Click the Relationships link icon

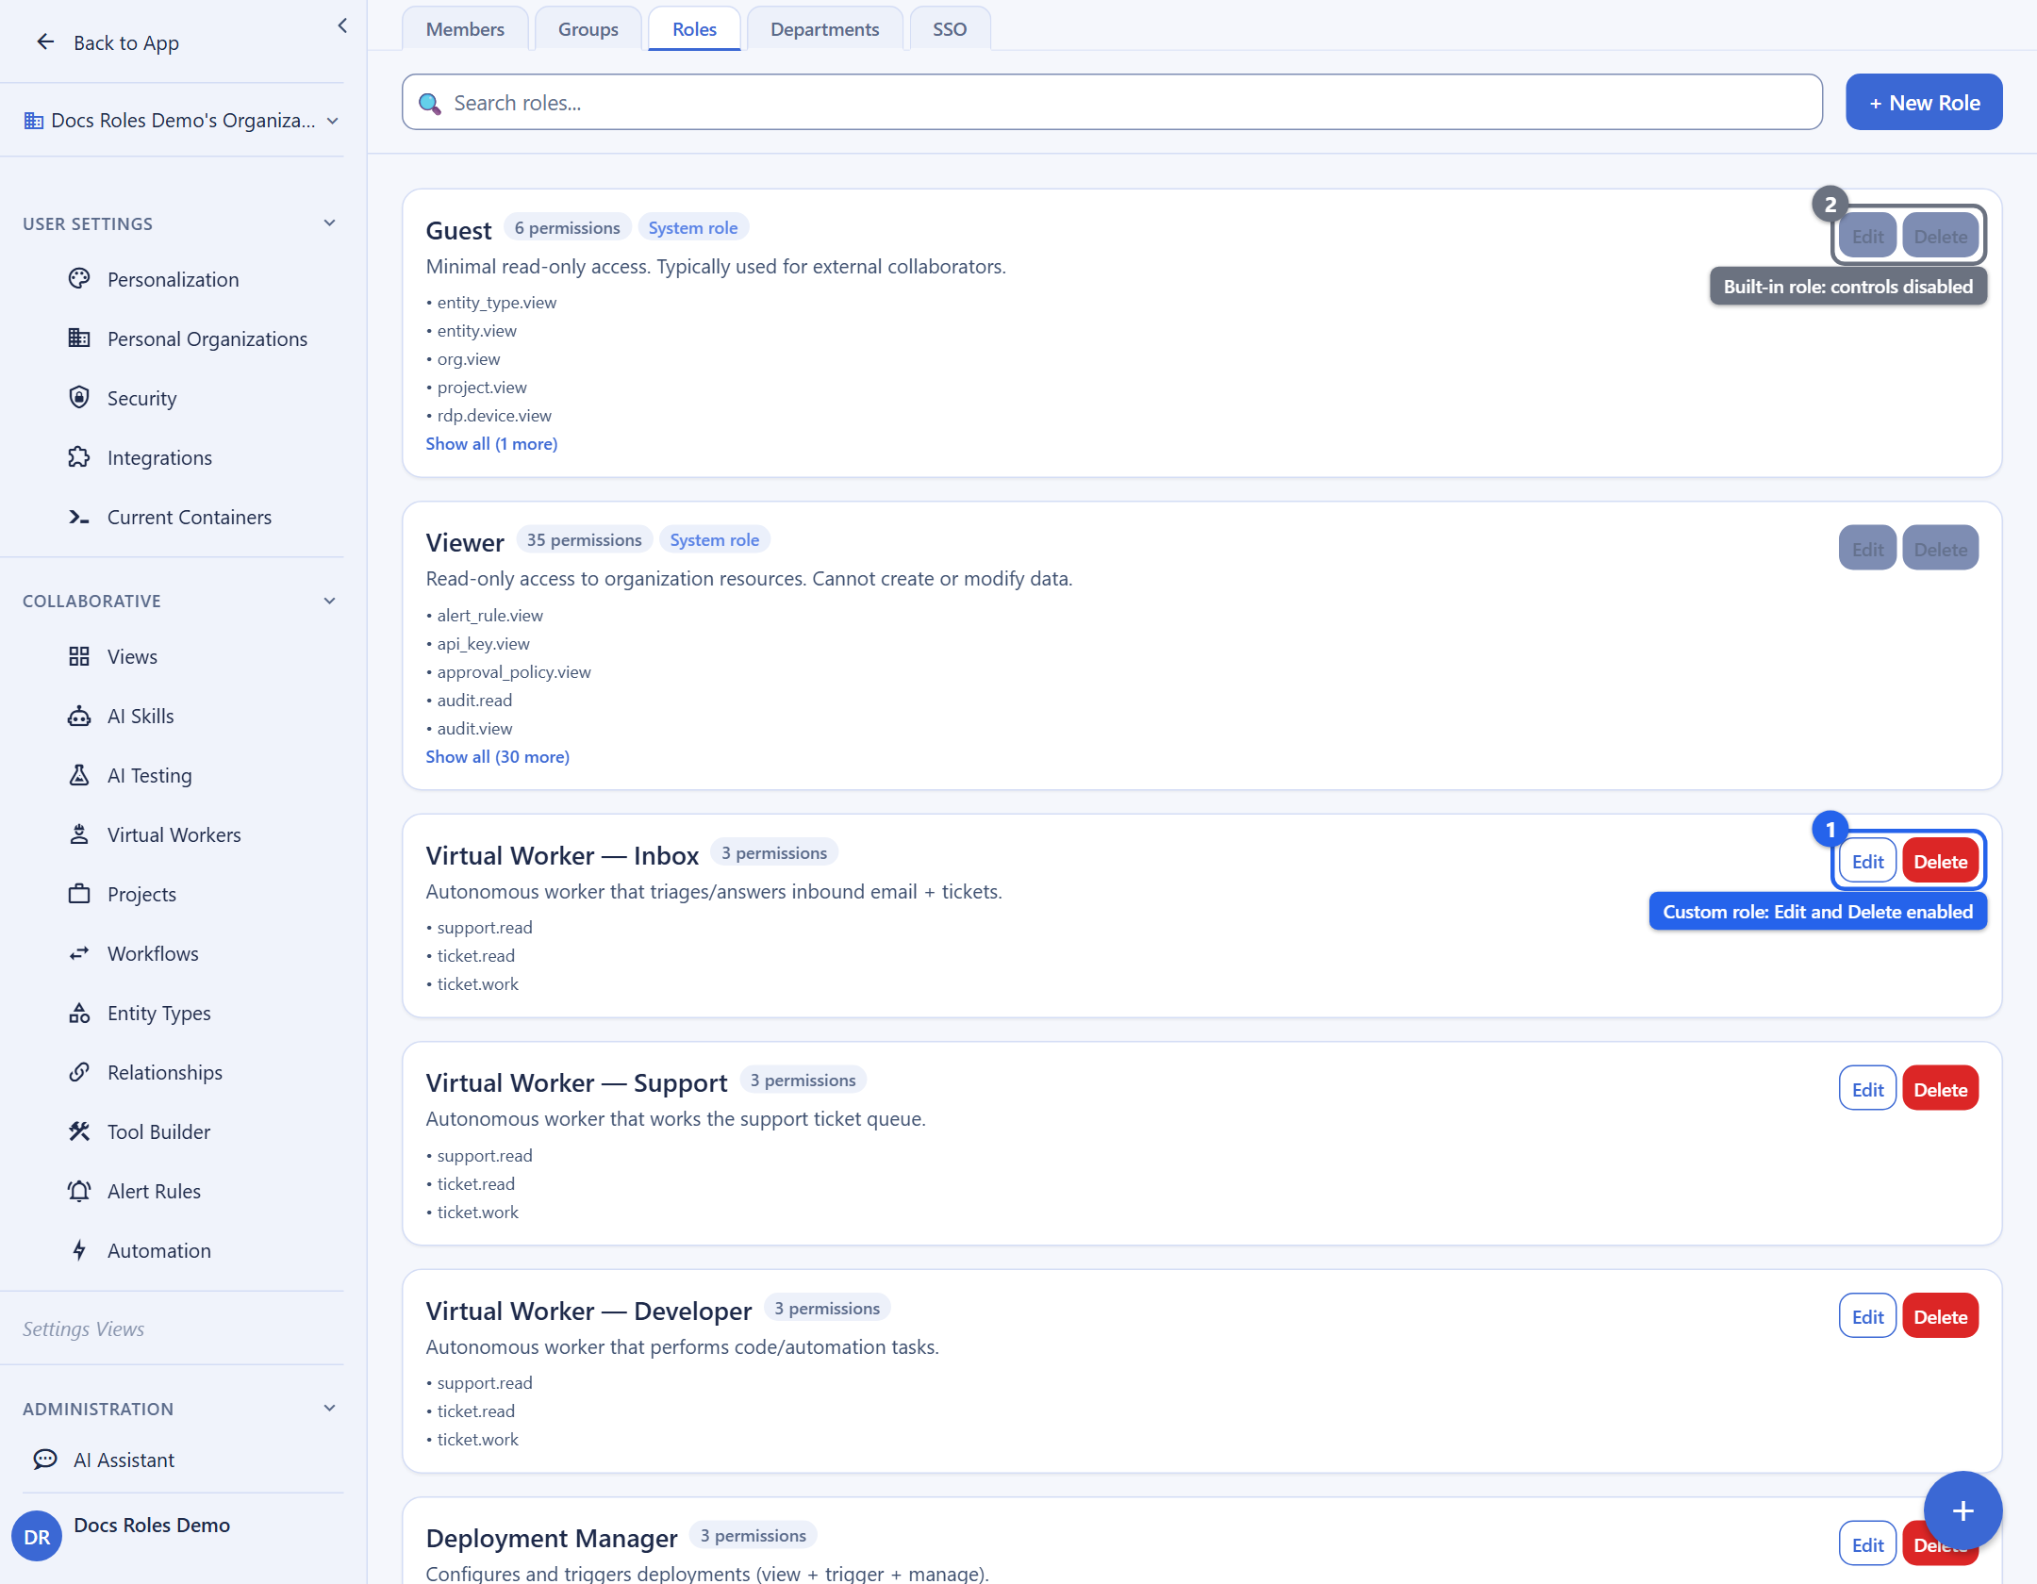79,1072
